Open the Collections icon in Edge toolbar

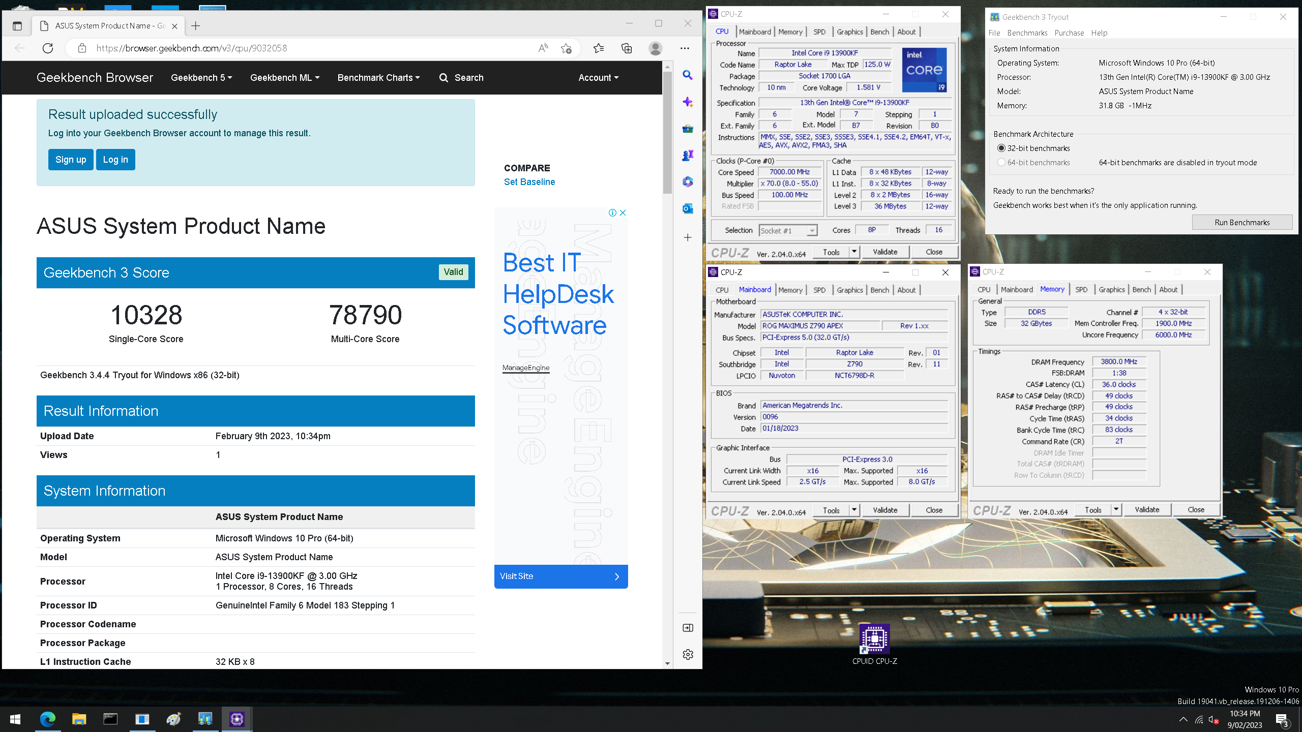point(627,48)
